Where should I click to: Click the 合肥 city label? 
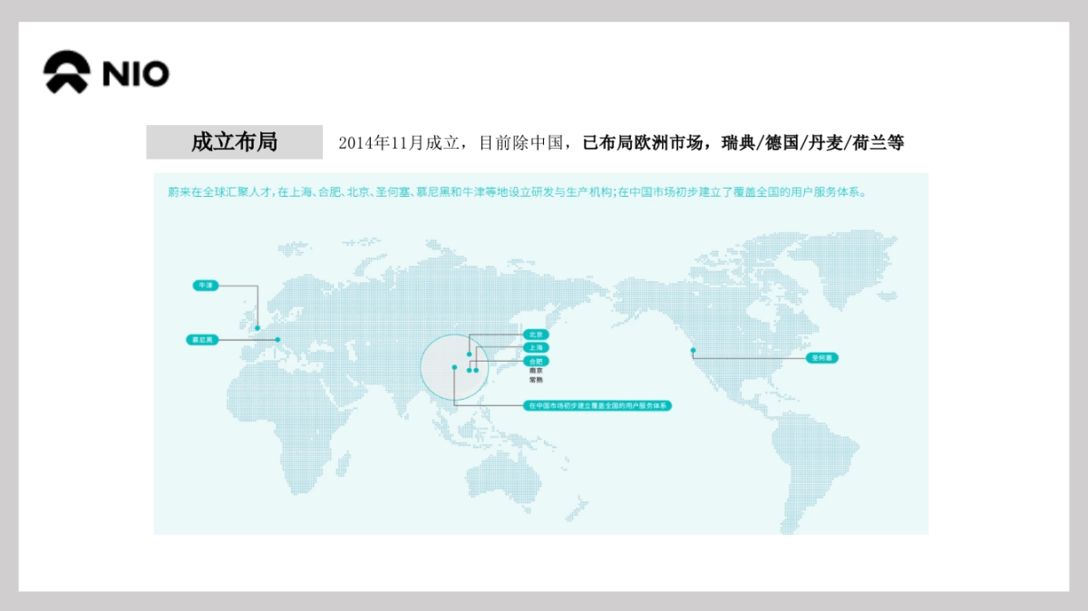click(x=536, y=361)
